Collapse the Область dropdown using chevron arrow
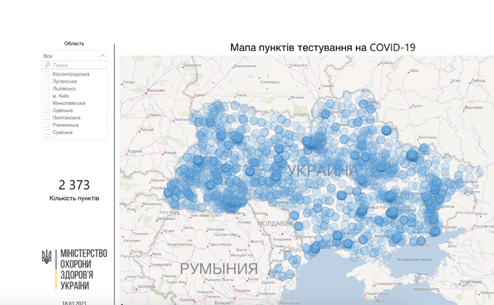Image resolution: width=494 pixels, height=305 pixels. pos(102,56)
